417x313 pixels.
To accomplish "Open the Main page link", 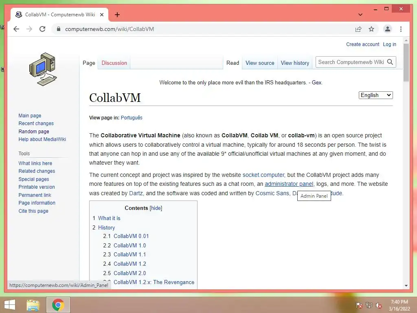I will (30, 115).
